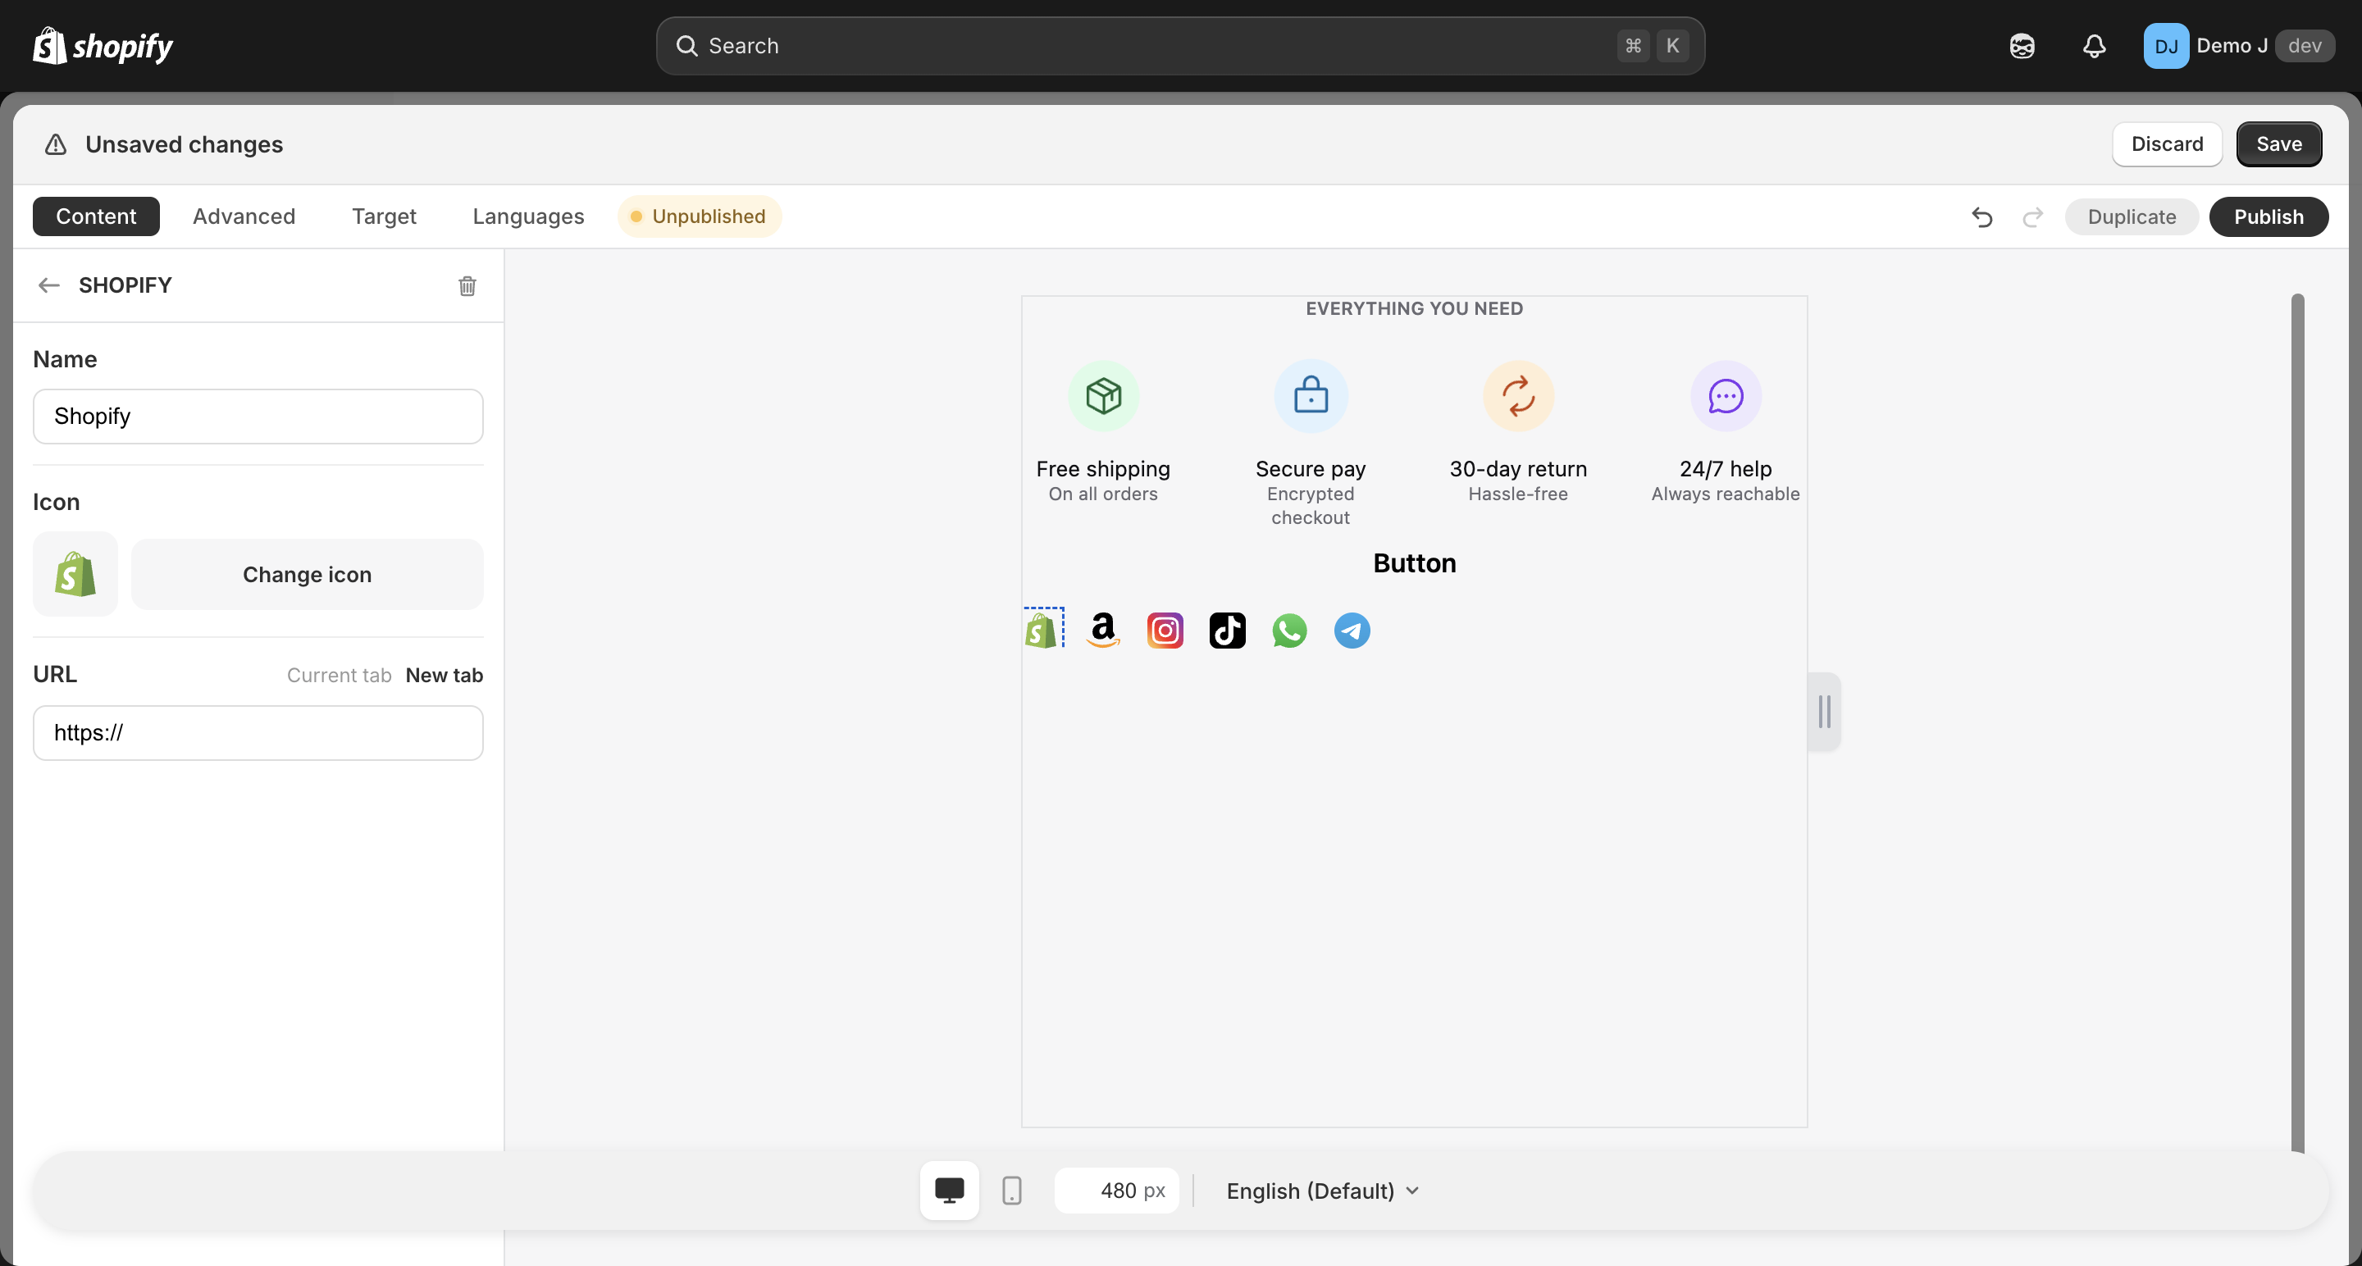The width and height of the screenshot is (2362, 1266).
Task: Click the Shopify icon thumbnail in sidebar
Action: point(75,574)
